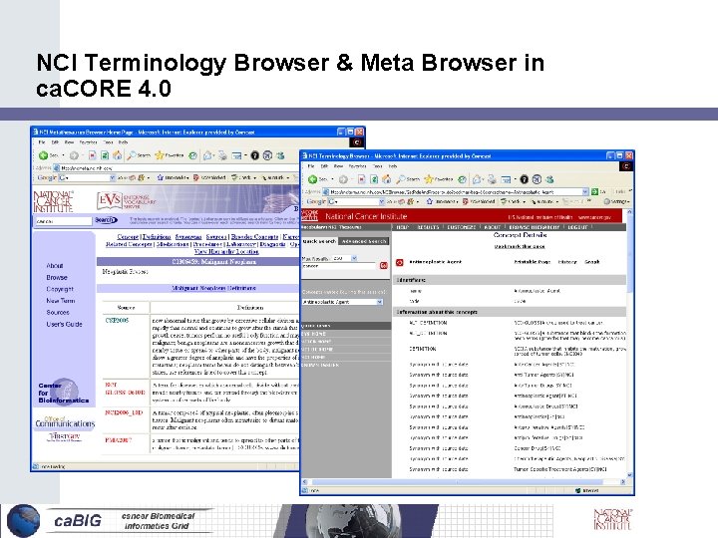Click Home icon in Metathesaurus Browser toolbar
718x538 pixels.
click(x=118, y=155)
